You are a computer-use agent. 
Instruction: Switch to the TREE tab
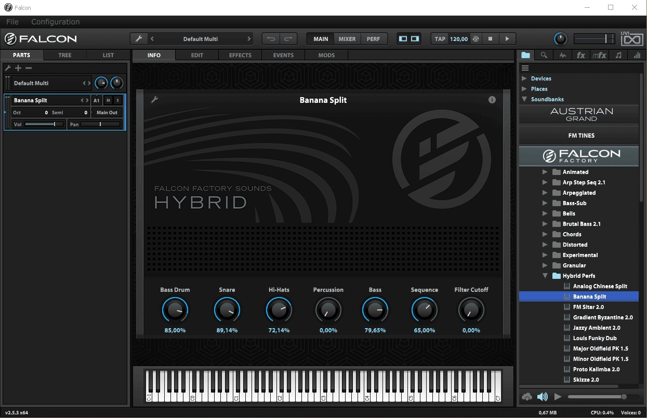tap(65, 55)
